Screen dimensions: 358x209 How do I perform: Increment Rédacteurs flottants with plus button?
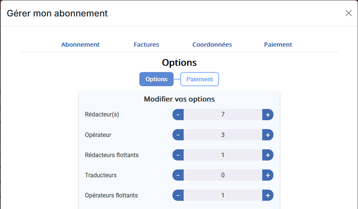267,155
